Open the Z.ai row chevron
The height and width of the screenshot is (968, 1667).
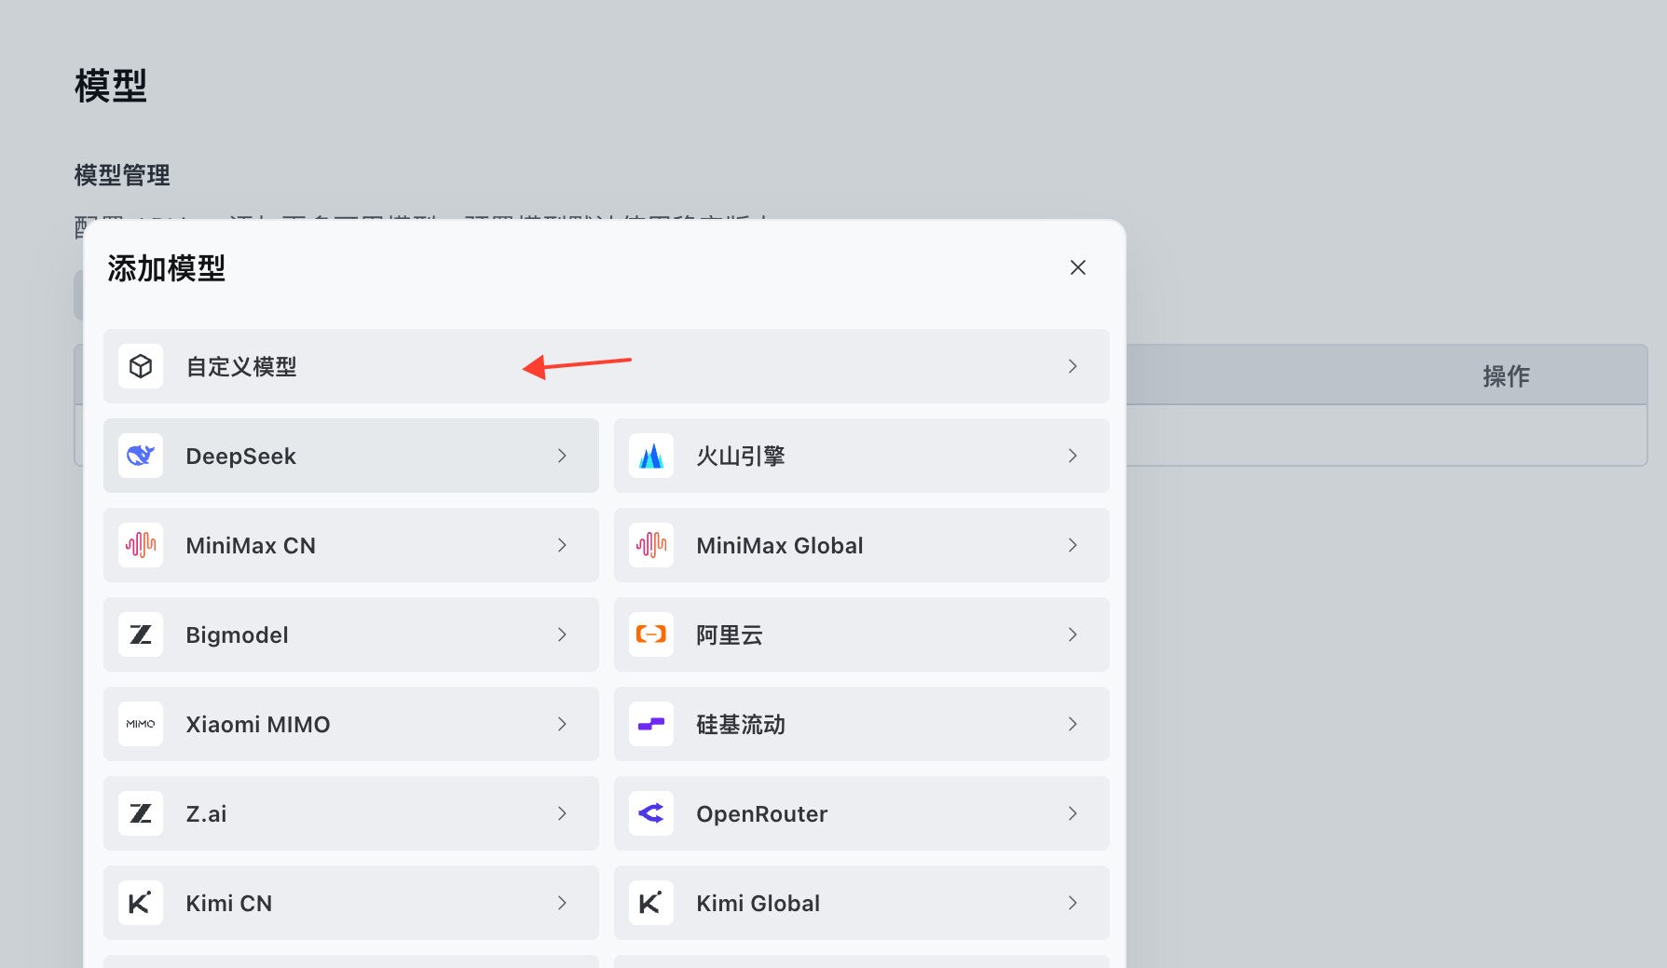(x=562, y=813)
